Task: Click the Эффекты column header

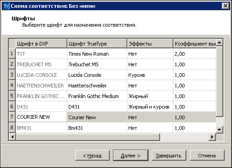Action: click(x=150, y=44)
